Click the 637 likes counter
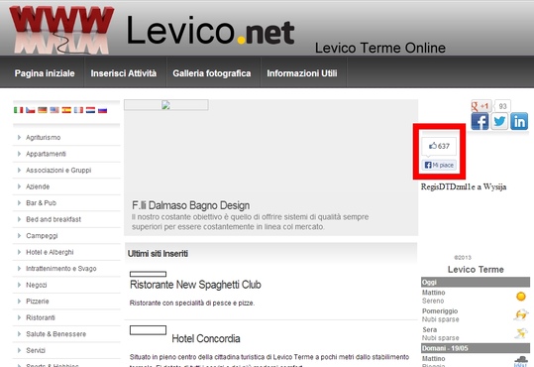Image resolution: width=534 pixels, height=367 pixels. click(x=439, y=146)
